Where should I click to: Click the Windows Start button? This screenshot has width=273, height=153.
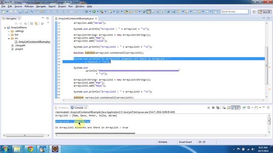[5, 149]
